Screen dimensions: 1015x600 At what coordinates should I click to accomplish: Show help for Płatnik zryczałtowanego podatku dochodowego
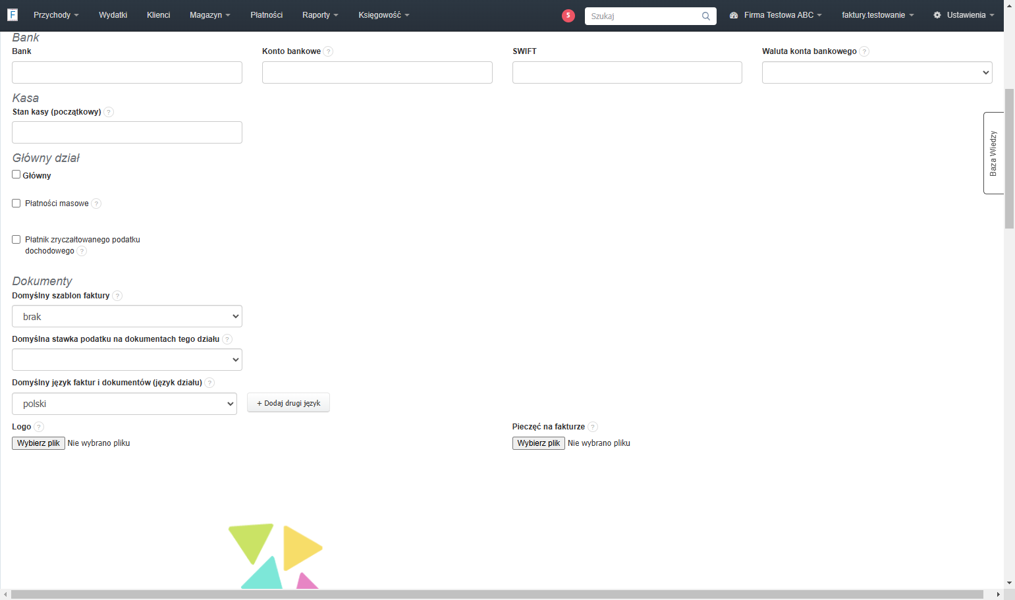pyautogui.click(x=82, y=251)
